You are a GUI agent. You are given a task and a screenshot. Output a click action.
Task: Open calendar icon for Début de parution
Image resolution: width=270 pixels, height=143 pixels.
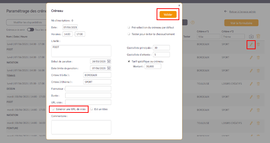109,61
